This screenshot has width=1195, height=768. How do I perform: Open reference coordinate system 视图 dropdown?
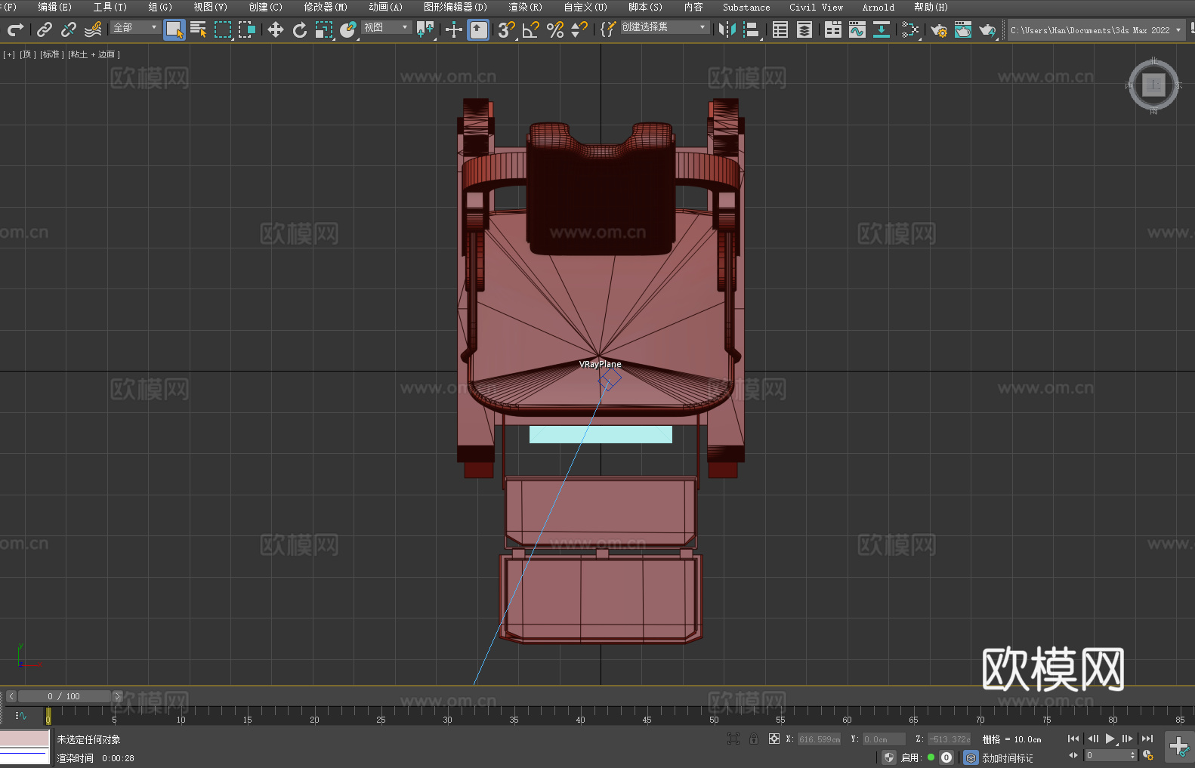tap(386, 27)
